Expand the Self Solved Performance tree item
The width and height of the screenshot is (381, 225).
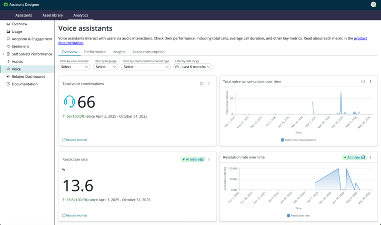pyautogui.click(x=3, y=54)
